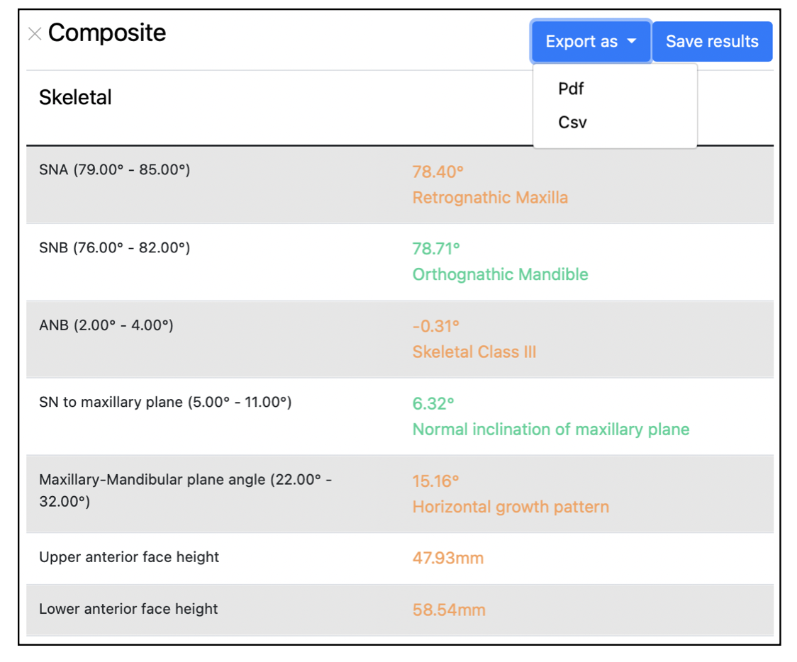
Task: Select Pdf from export menu
Action: point(571,89)
